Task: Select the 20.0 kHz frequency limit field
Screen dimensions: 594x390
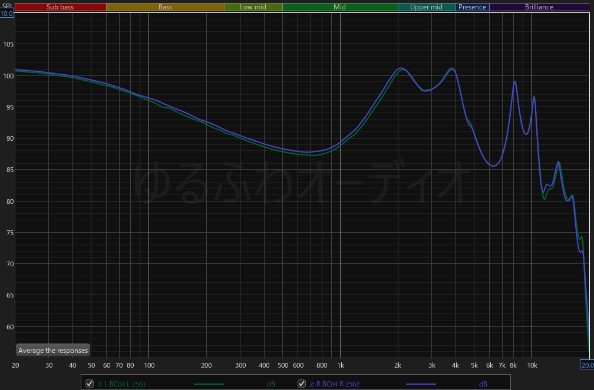Action: (588, 365)
